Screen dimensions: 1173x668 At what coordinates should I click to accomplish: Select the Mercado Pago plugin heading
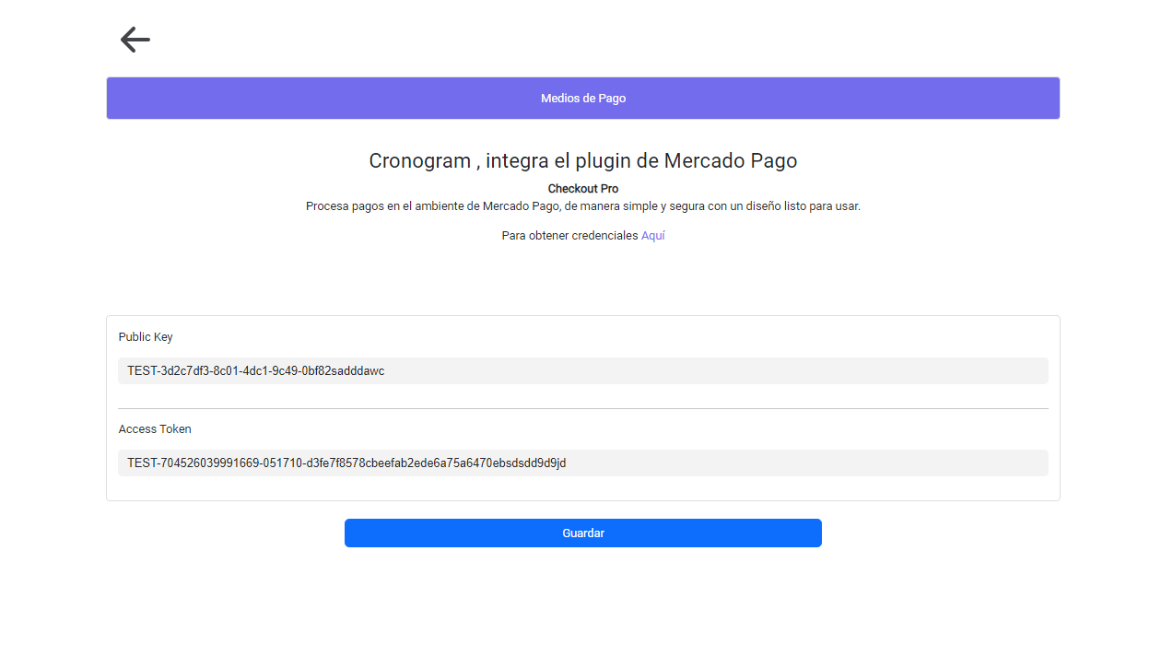click(x=582, y=161)
